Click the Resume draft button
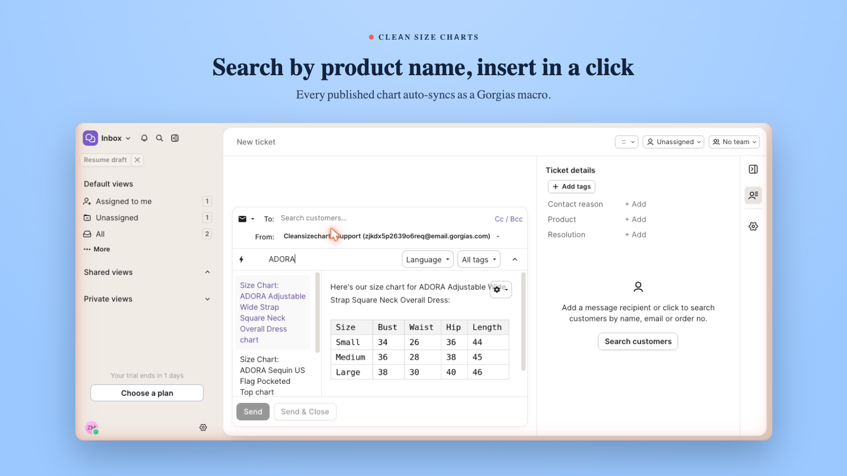Image resolution: width=847 pixels, height=476 pixels. (x=105, y=160)
